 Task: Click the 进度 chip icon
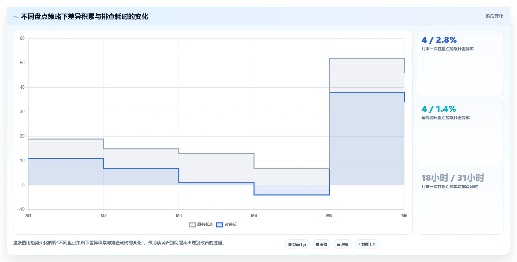pos(338,245)
